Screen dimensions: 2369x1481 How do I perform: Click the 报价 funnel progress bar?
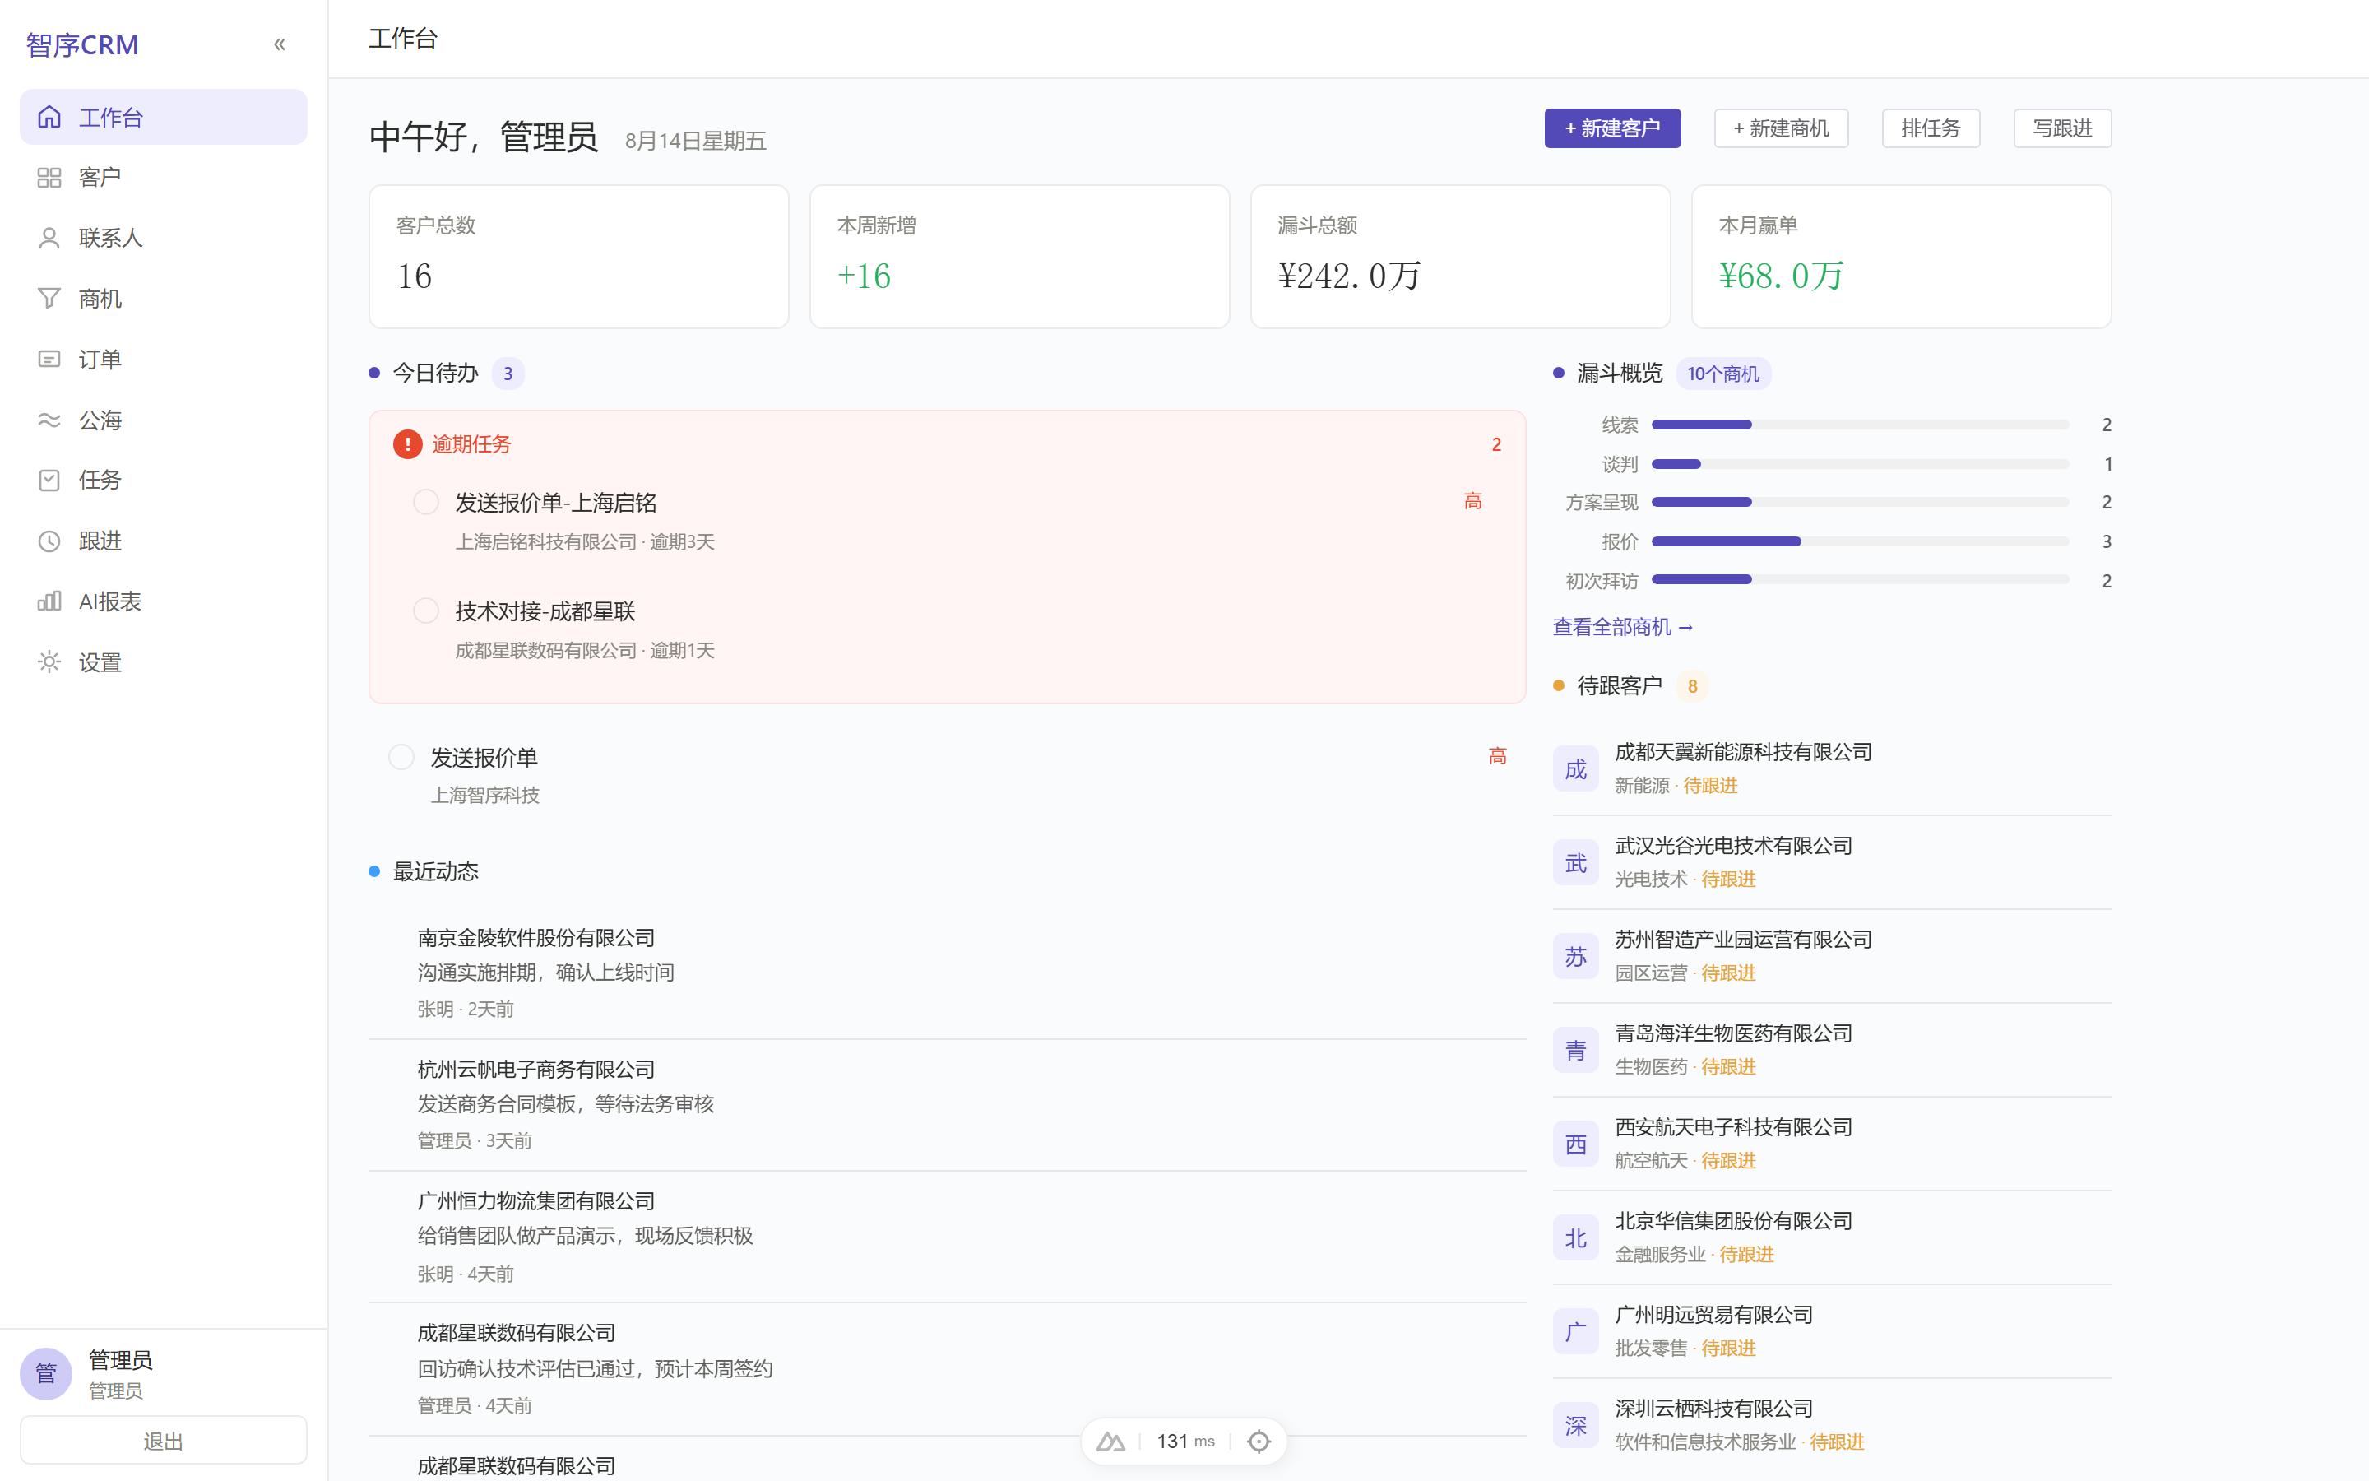tap(1860, 541)
